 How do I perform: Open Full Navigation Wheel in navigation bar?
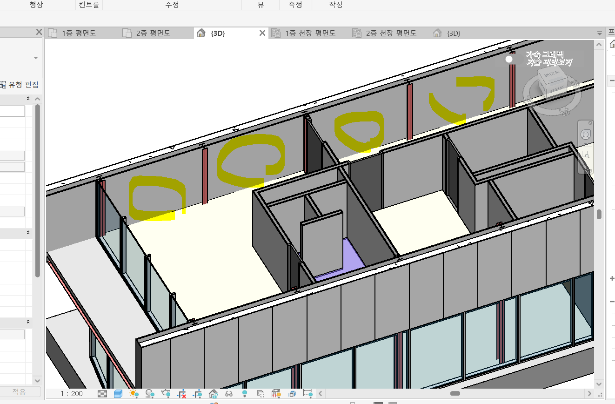coord(585,135)
